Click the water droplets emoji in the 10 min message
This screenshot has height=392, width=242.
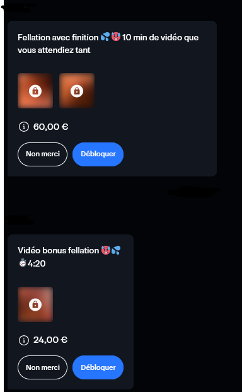click(x=105, y=37)
